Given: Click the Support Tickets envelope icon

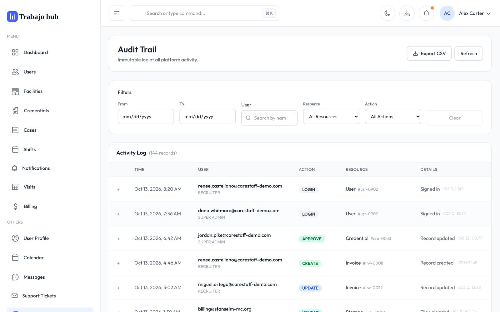Looking at the screenshot, I should click(x=15, y=295).
